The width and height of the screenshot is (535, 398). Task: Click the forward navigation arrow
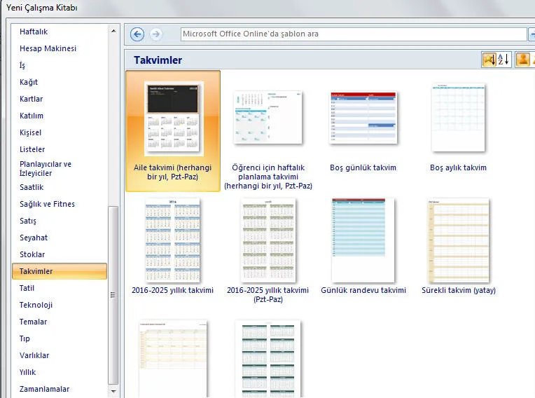coord(155,34)
